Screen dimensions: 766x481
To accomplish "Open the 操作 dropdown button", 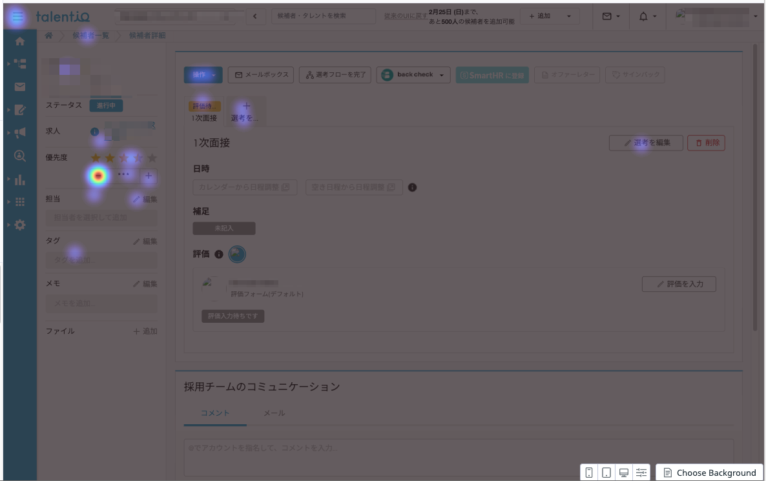I will (x=203, y=75).
